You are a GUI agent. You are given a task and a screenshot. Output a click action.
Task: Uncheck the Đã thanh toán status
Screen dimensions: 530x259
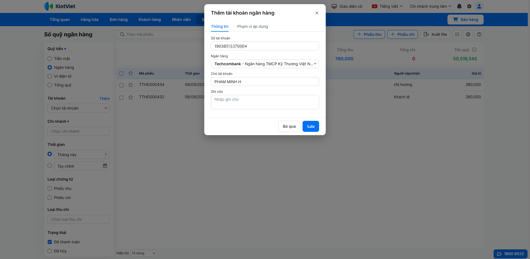50,242
